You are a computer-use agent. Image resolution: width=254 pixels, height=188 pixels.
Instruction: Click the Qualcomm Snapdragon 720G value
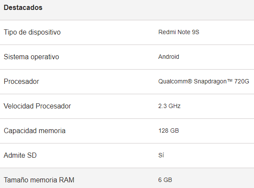pyautogui.click(x=203, y=82)
